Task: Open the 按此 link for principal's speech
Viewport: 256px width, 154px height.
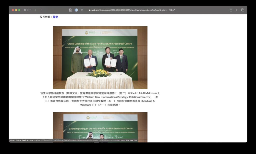Action: (55, 17)
